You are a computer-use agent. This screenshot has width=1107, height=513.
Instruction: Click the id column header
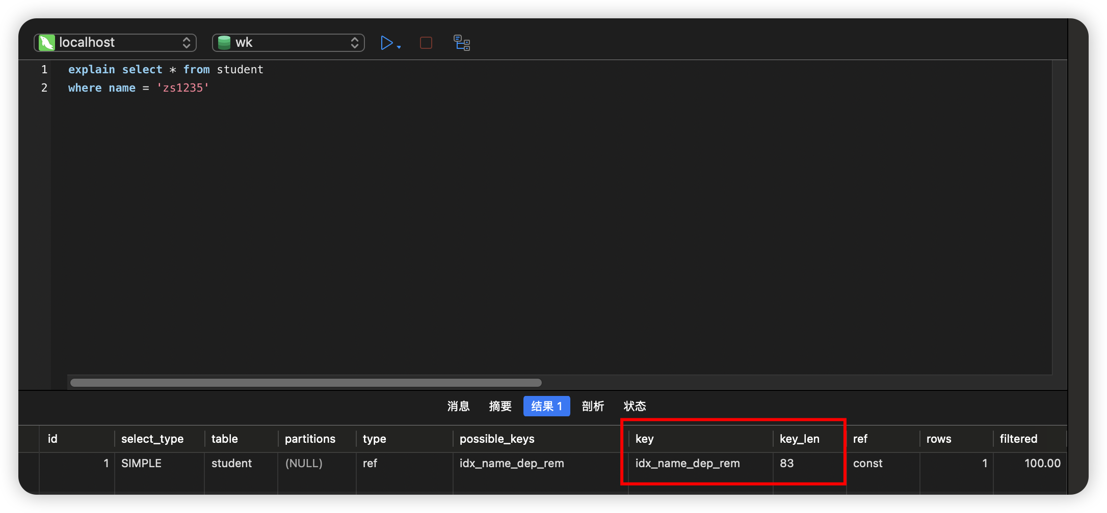point(77,439)
